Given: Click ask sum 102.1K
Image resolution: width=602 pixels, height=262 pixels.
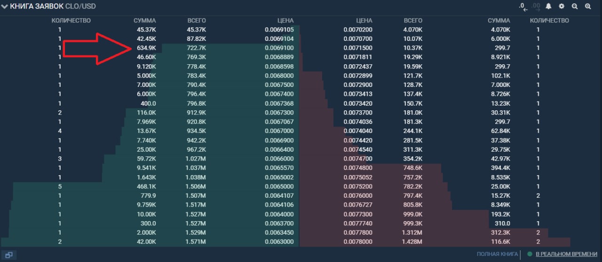Looking at the screenshot, I should 501,76.
